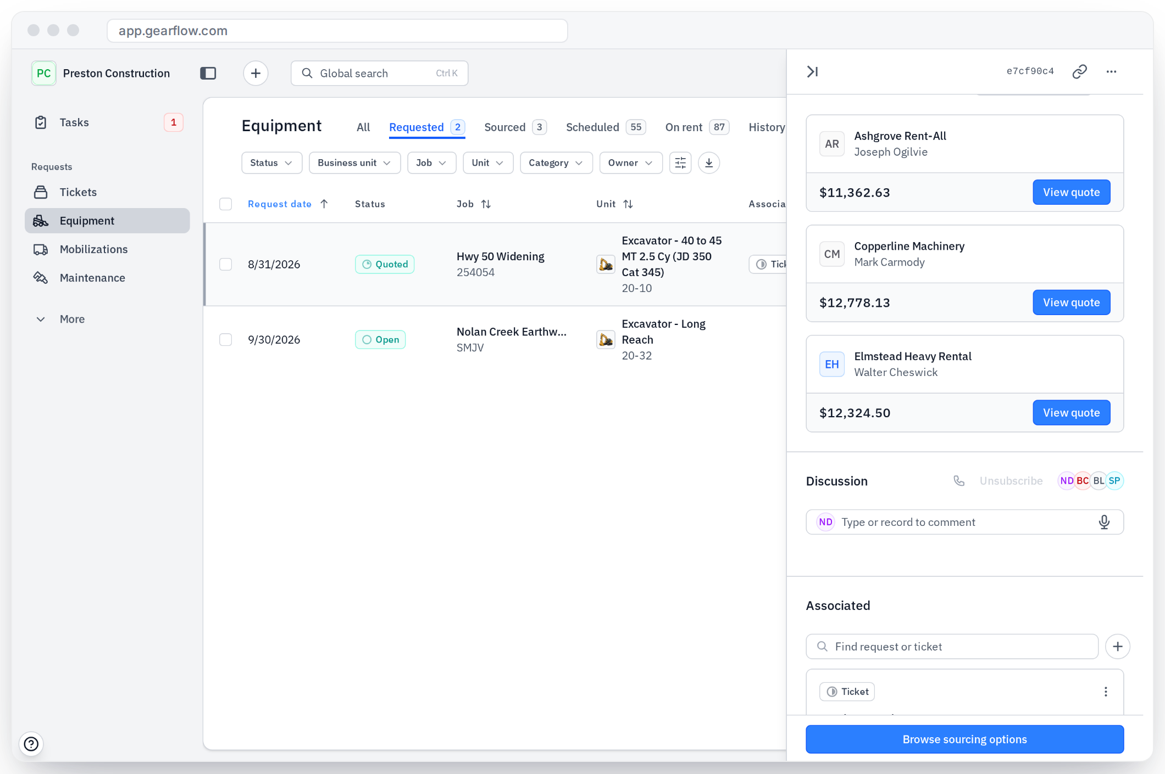Open the Category filter dropdown

click(556, 163)
